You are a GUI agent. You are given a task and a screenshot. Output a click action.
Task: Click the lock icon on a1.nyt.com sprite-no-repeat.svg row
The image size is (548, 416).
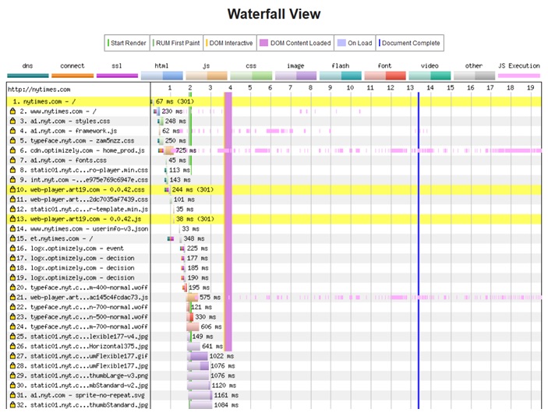[x=12, y=395]
